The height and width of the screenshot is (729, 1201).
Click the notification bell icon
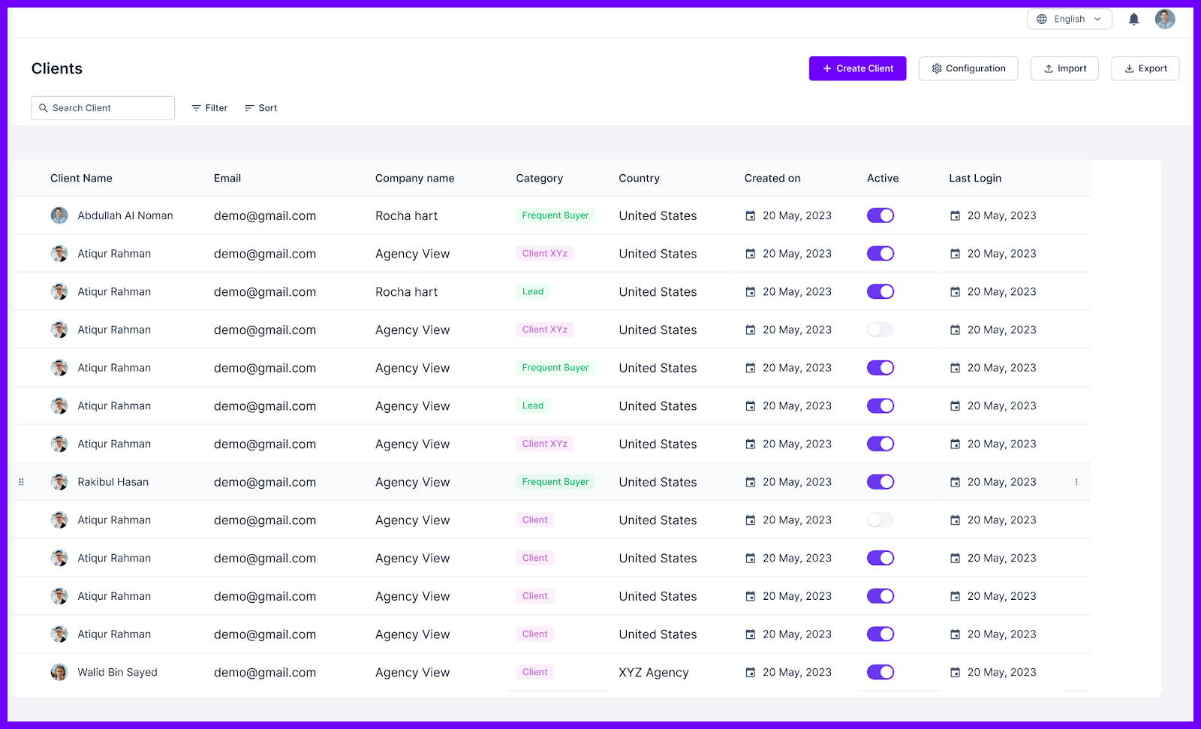[x=1133, y=20]
